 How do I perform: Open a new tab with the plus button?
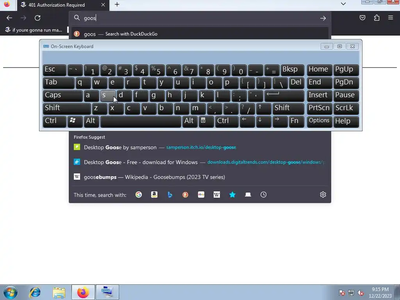117,5
